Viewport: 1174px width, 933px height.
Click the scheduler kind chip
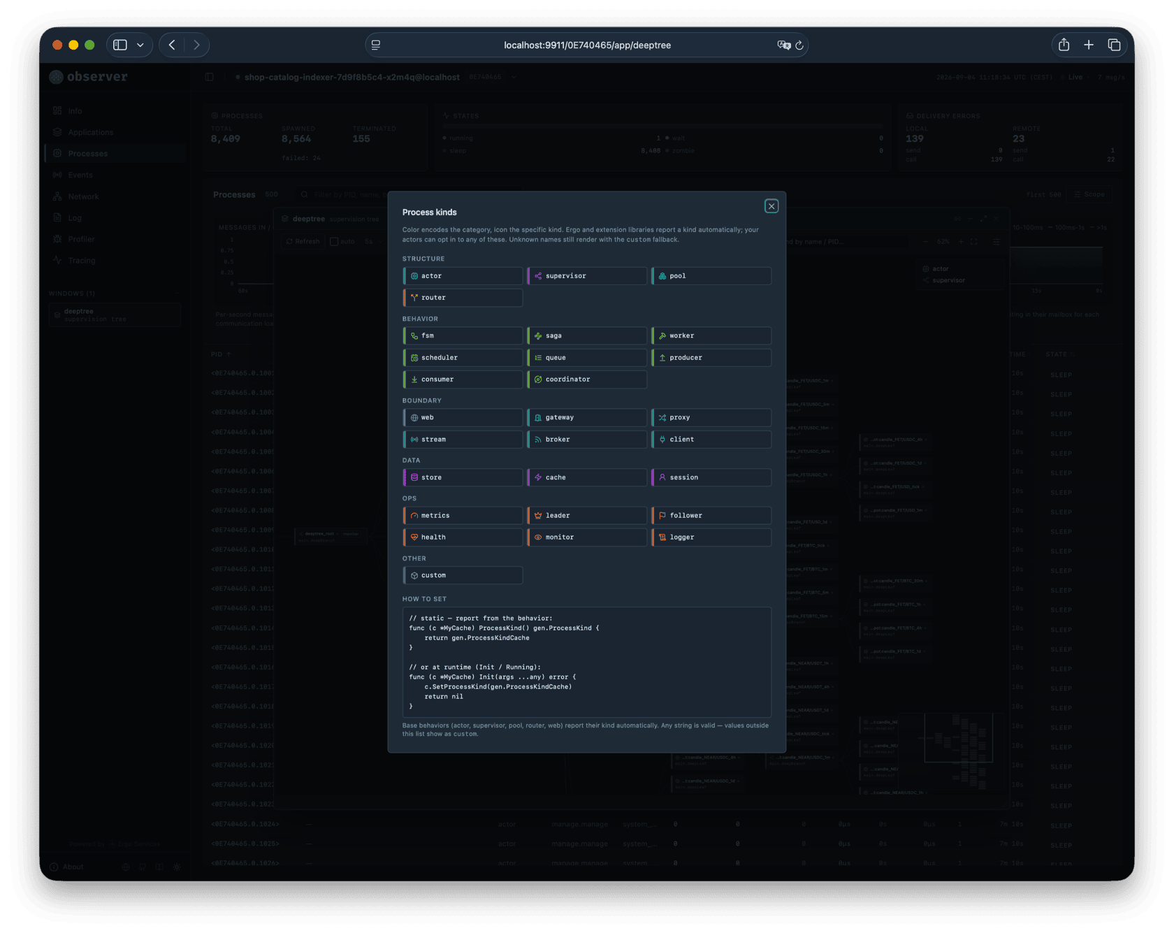(463, 358)
